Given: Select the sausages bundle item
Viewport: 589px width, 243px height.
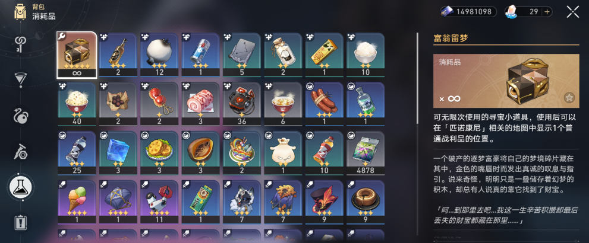Looking at the screenshot, I should pyautogui.click(x=324, y=104).
